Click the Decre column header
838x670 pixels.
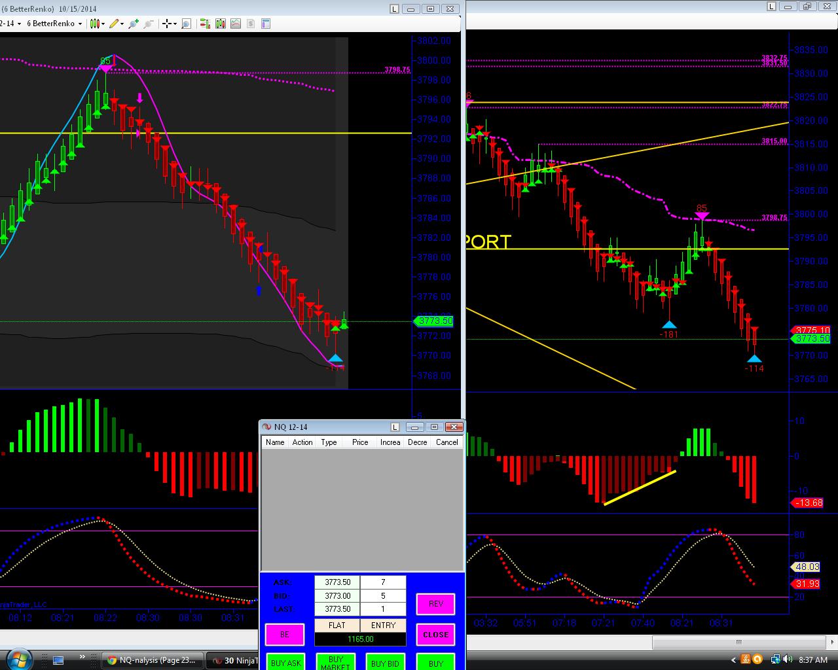pos(418,442)
